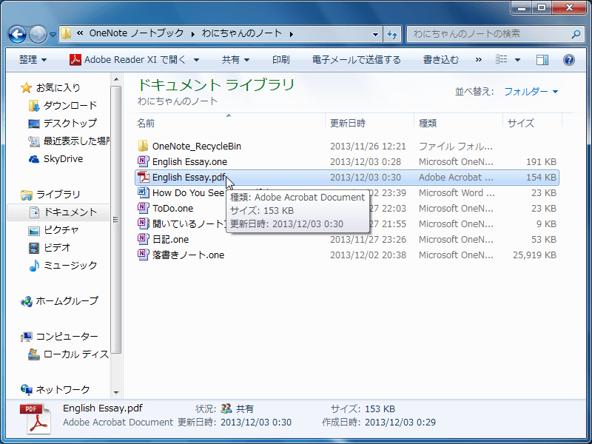Click the navigation pane scroll down arrow

click(116, 393)
